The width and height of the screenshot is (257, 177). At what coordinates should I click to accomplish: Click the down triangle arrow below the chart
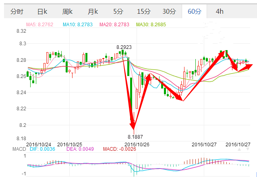pos(248,150)
